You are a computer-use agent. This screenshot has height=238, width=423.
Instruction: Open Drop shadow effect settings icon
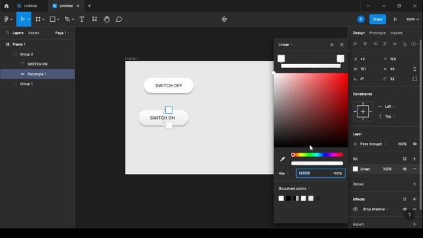coord(356,209)
